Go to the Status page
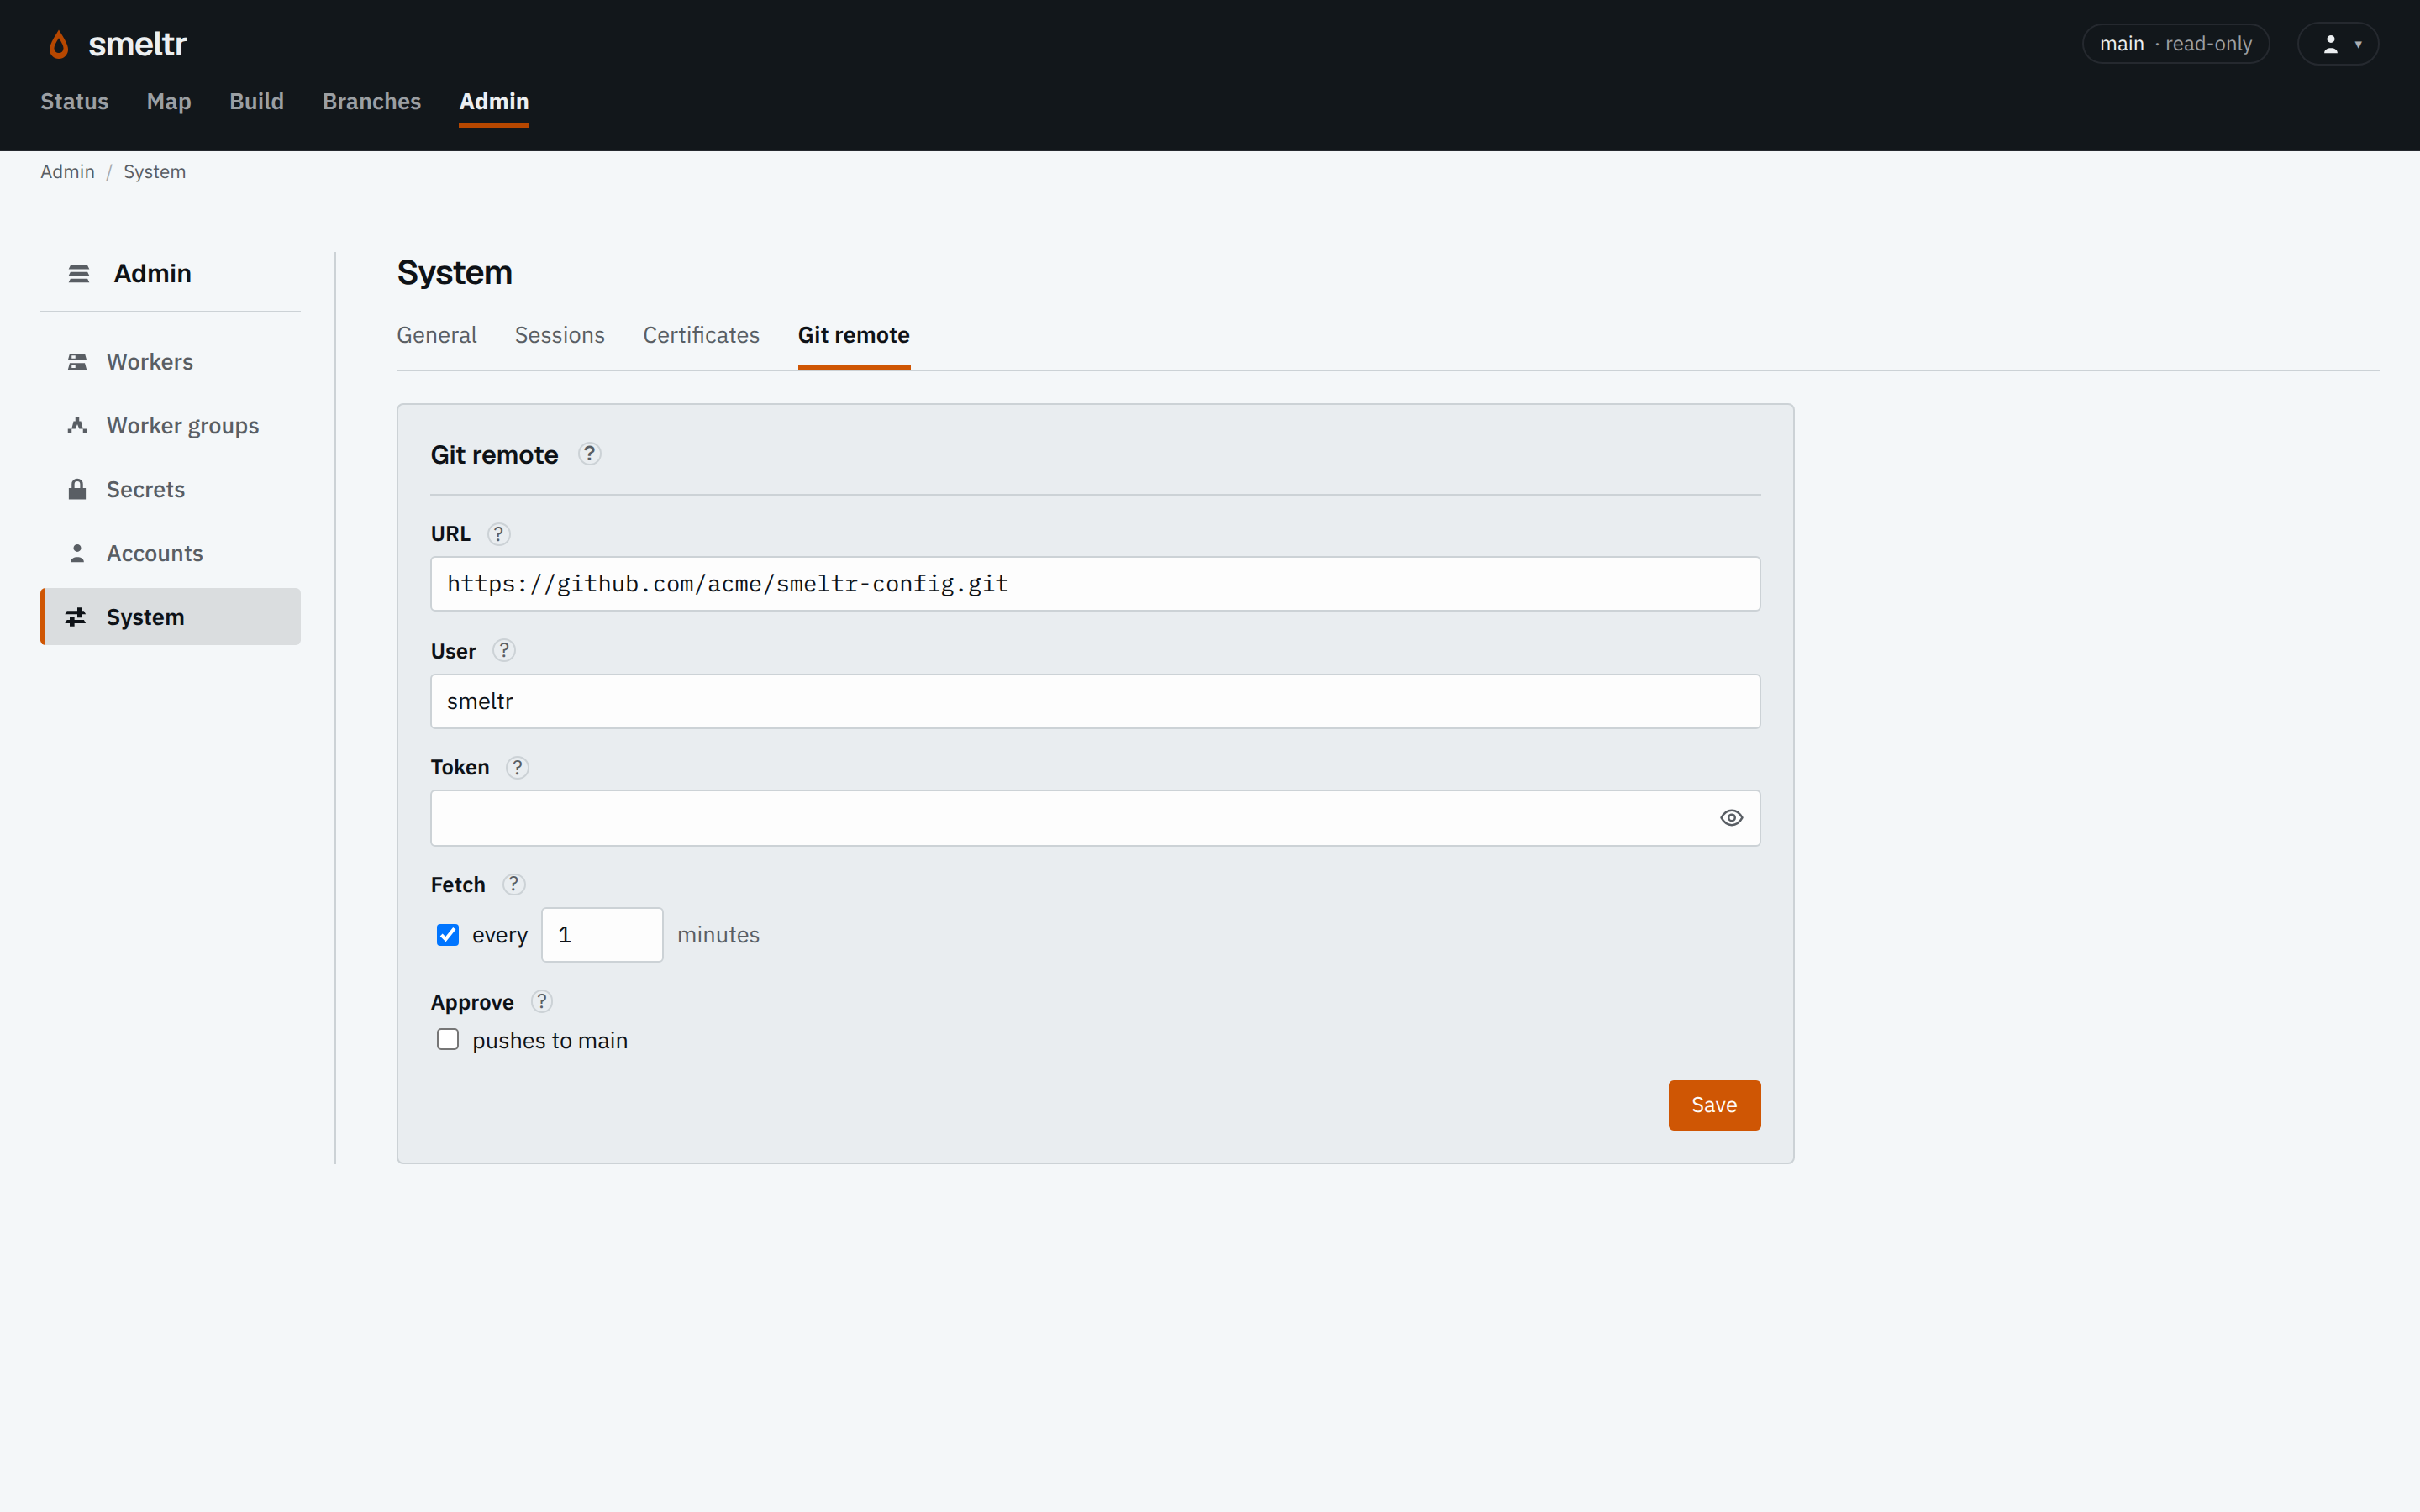Viewport: 2420px width, 1512px height. tap(74, 102)
